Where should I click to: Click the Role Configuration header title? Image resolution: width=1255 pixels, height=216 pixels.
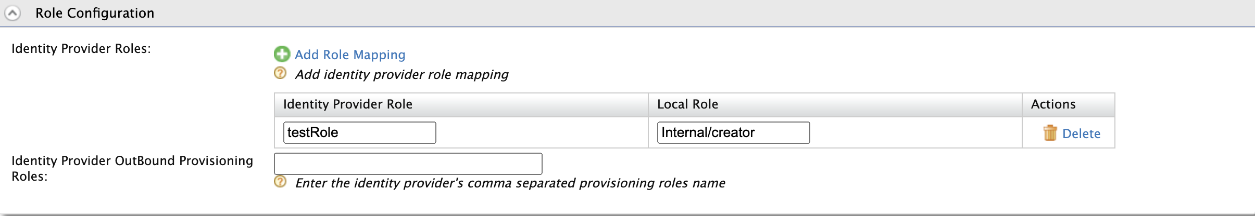[x=95, y=13]
